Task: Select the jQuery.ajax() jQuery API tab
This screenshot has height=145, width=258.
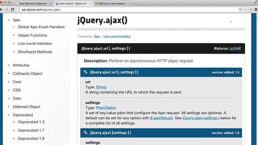Action: click(73, 3)
